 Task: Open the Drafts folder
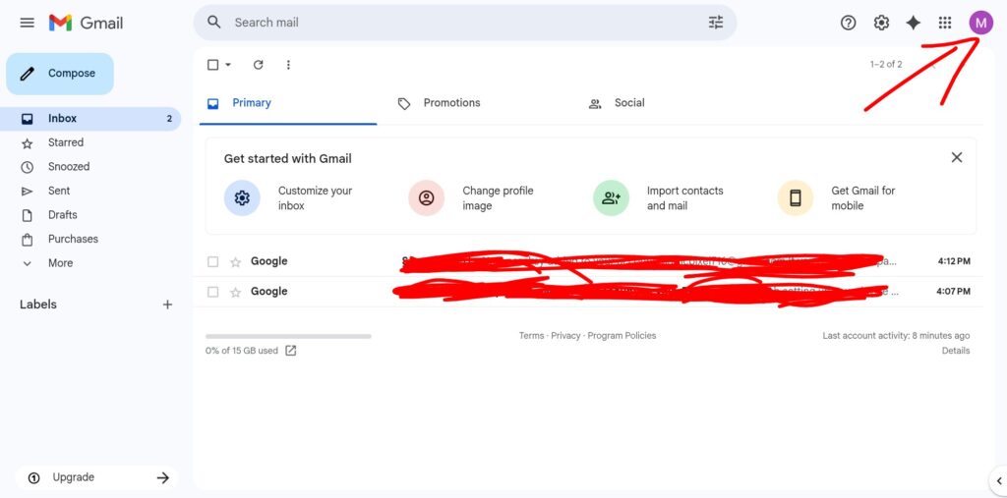pyautogui.click(x=89, y=215)
